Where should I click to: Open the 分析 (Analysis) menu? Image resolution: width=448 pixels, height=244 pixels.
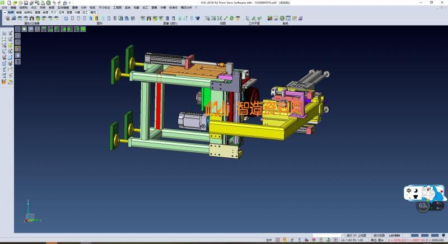coord(83,7)
